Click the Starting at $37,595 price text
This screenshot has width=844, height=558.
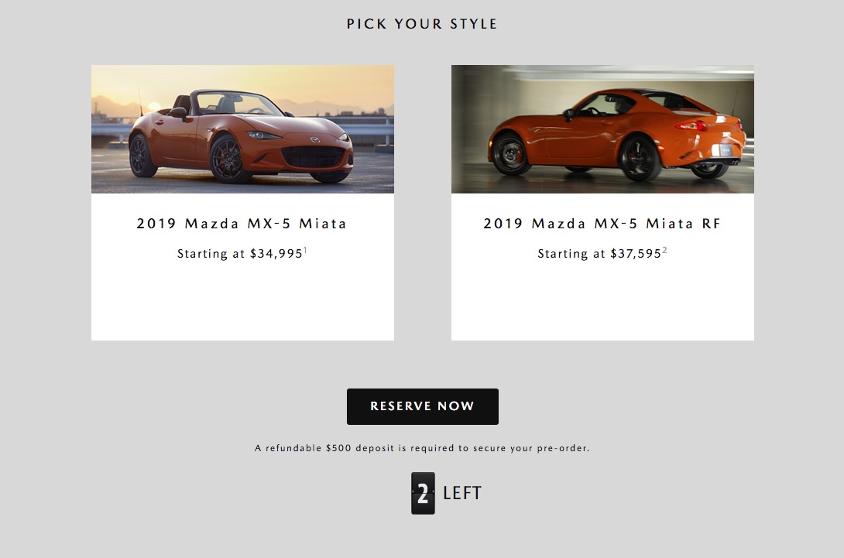coord(599,253)
